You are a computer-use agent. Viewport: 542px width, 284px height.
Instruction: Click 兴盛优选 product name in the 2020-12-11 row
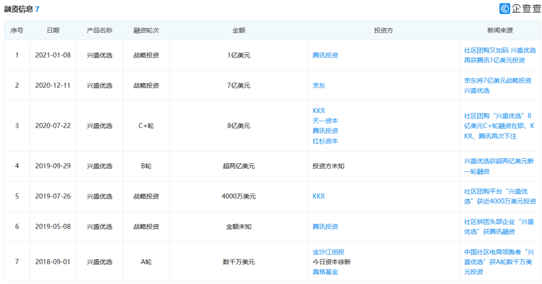pyautogui.click(x=99, y=86)
